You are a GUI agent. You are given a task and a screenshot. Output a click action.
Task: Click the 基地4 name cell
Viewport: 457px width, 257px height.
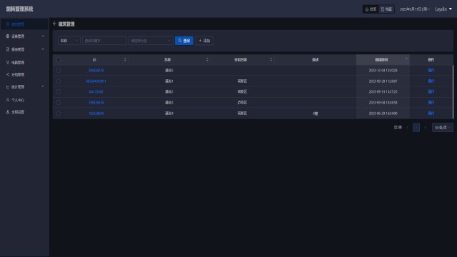tap(169, 113)
